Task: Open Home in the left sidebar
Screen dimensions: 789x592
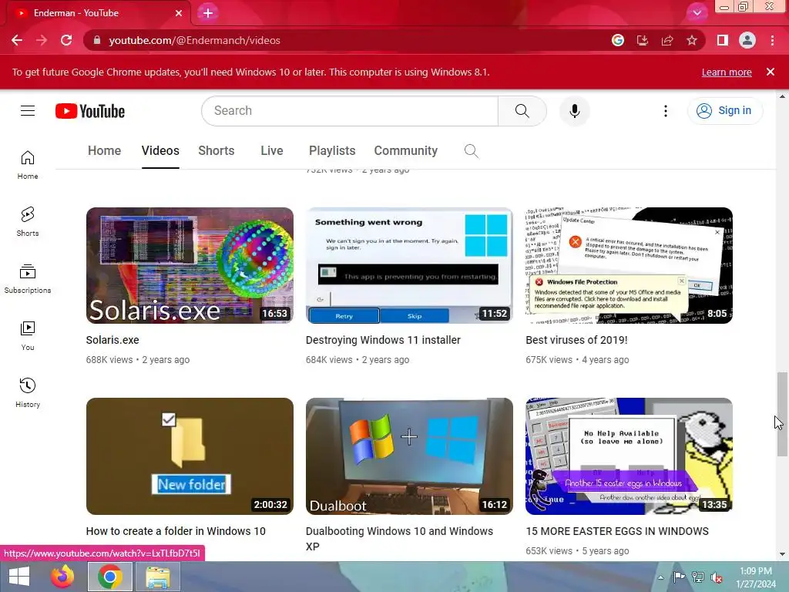Action: (28, 165)
